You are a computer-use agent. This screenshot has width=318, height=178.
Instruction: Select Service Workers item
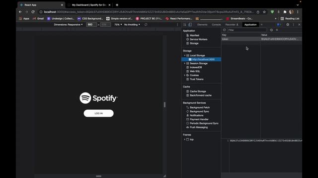coord(198,40)
